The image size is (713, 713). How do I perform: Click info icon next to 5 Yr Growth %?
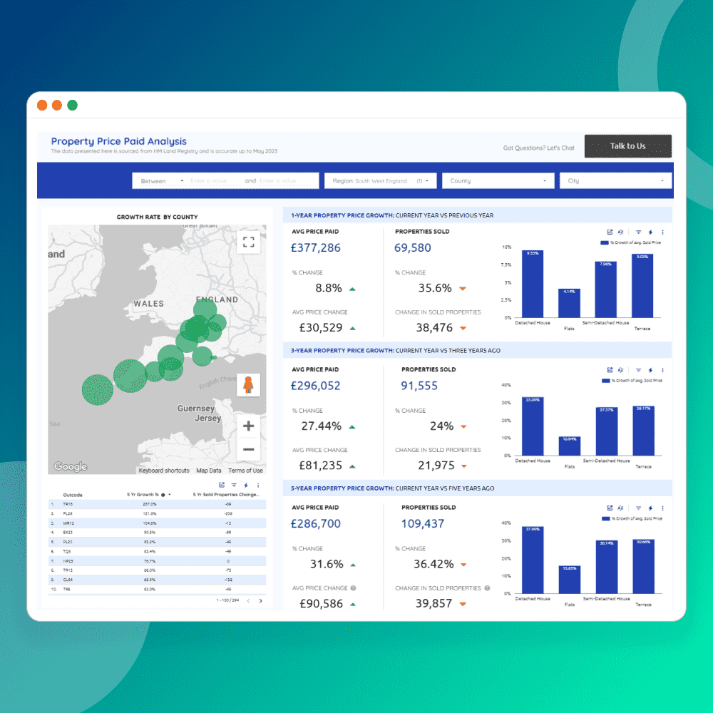pos(163,495)
